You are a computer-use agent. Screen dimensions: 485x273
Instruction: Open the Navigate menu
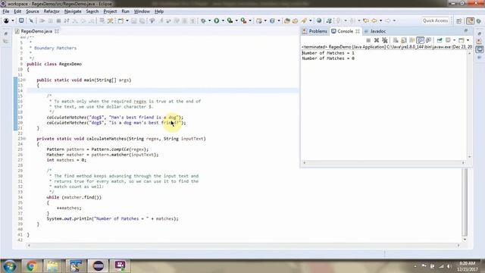coord(73,11)
